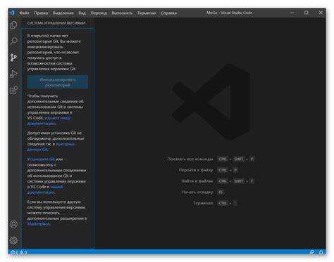Viewport: 334px width, 262px height.
Task: Click the Установите Git link
Action: [x=41, y=159]
